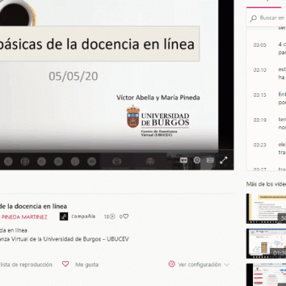Screen dimensions: 286x286
Task: Toggle captions button in the player bar
Action: pyautogui.click(x=183, y=160)
